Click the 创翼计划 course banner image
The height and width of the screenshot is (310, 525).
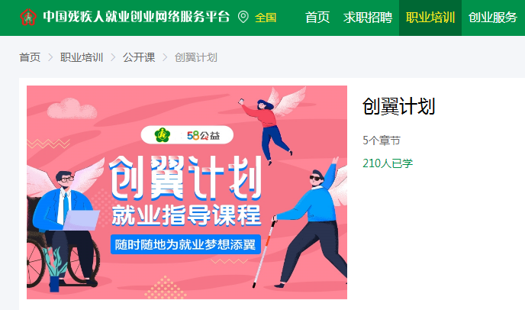187,192
